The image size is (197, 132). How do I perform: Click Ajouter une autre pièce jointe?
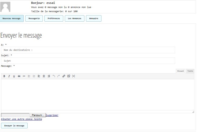21,119
